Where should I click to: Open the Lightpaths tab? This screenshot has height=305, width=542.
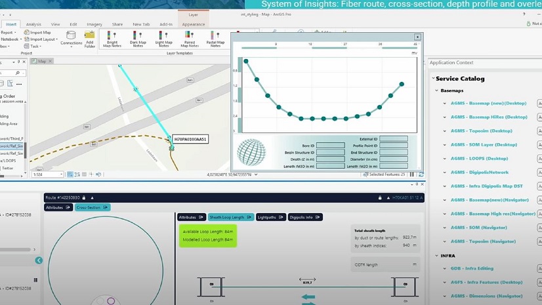pos(270,217)
